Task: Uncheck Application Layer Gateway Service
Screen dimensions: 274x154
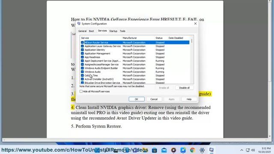Action: click(x=82, y=46)
